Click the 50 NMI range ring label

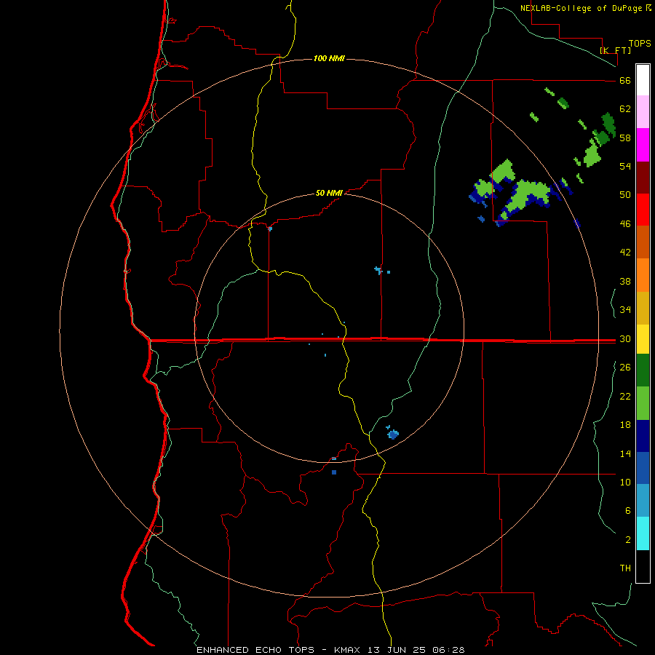329,193
